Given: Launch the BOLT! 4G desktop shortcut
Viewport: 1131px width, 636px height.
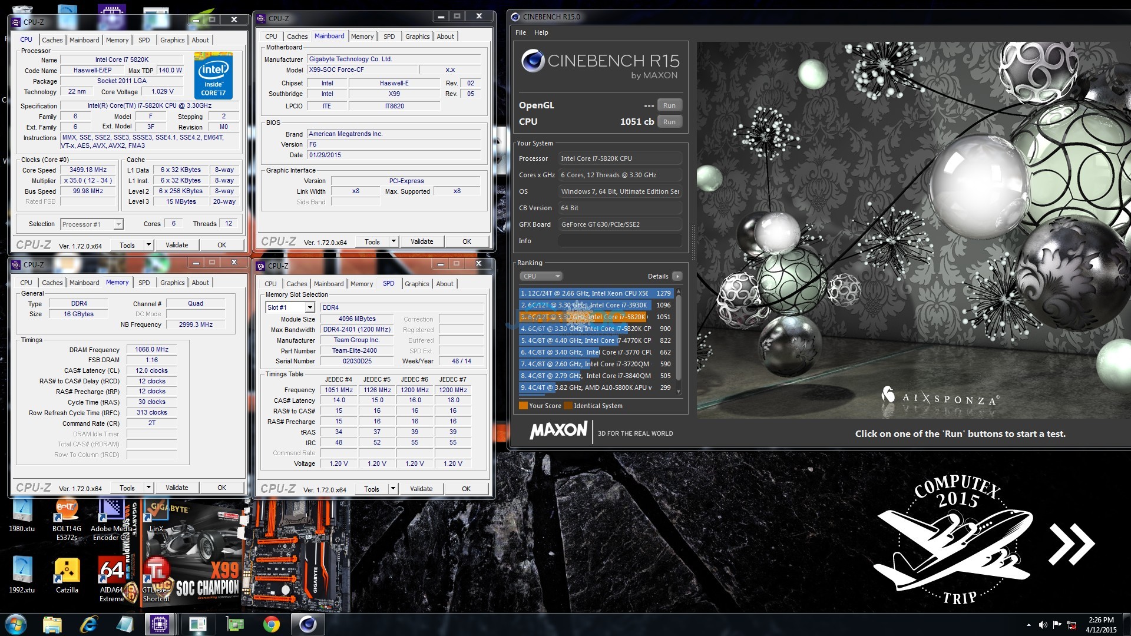Looking at the screenshot, I should click(x=67, y=512).
